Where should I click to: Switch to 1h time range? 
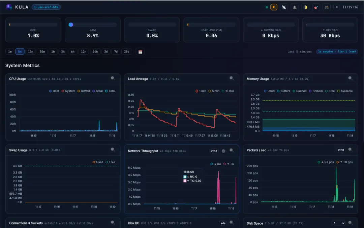[x=53, y=52]
